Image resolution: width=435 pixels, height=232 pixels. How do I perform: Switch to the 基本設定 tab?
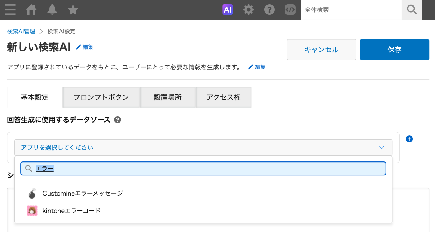pyautogui.click(x=35, y=97)
